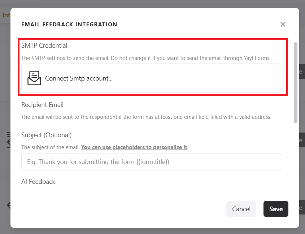Save the email feedback integration
Viewport: 305px width, 234px height.
(276, 209)
